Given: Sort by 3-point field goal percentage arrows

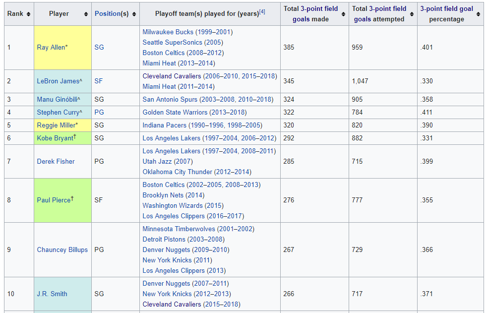Looking at the screenshot, I should 478,14.
